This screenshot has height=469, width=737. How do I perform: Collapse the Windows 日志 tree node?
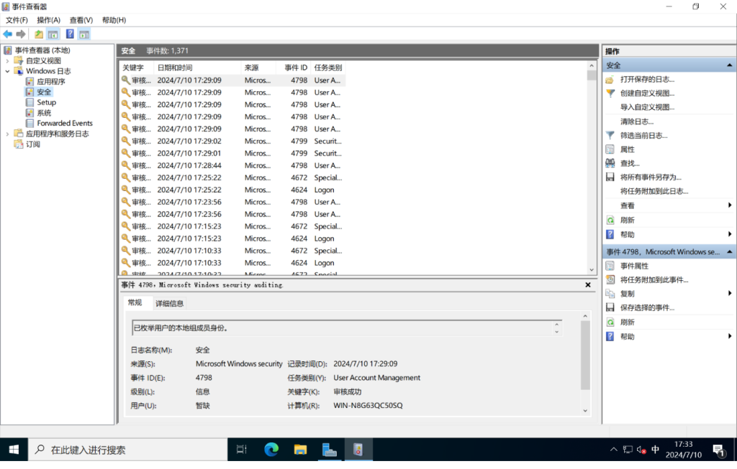[x=8, y=71]
